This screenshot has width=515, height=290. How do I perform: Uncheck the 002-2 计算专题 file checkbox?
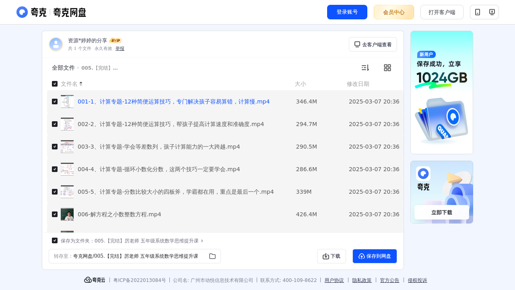[55, 124]
